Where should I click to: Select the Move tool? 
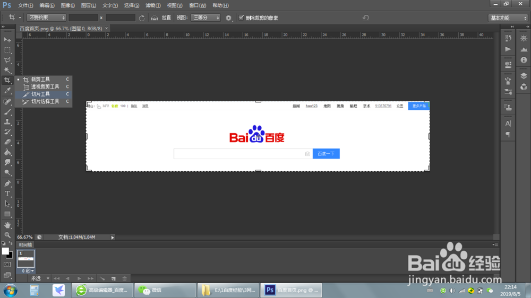[7, 40]
